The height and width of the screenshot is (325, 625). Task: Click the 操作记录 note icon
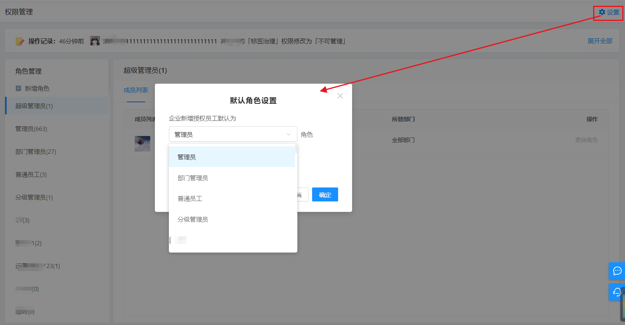[19, 41]
